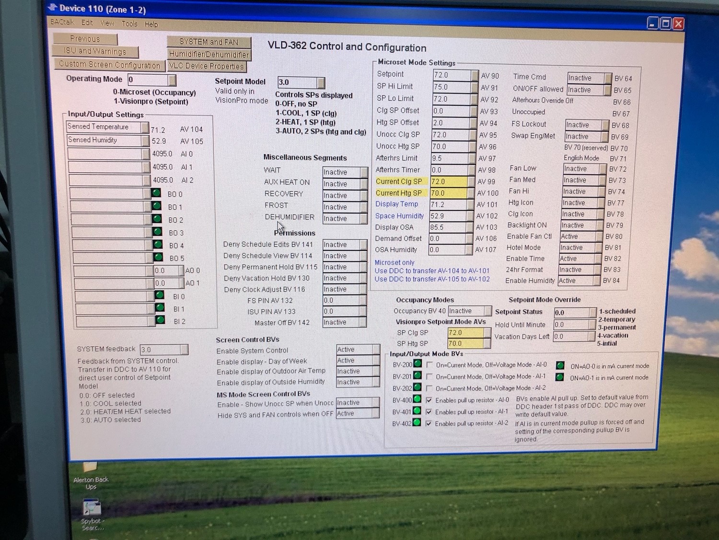Click the BV-200 green indicator light
This screenshot has width=719, height=540.
pos(417,364)
